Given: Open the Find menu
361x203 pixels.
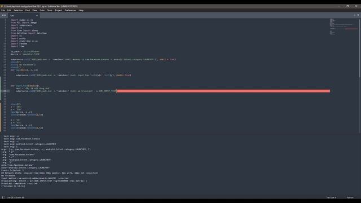Looking at the screenshot, I should point(28,10).
